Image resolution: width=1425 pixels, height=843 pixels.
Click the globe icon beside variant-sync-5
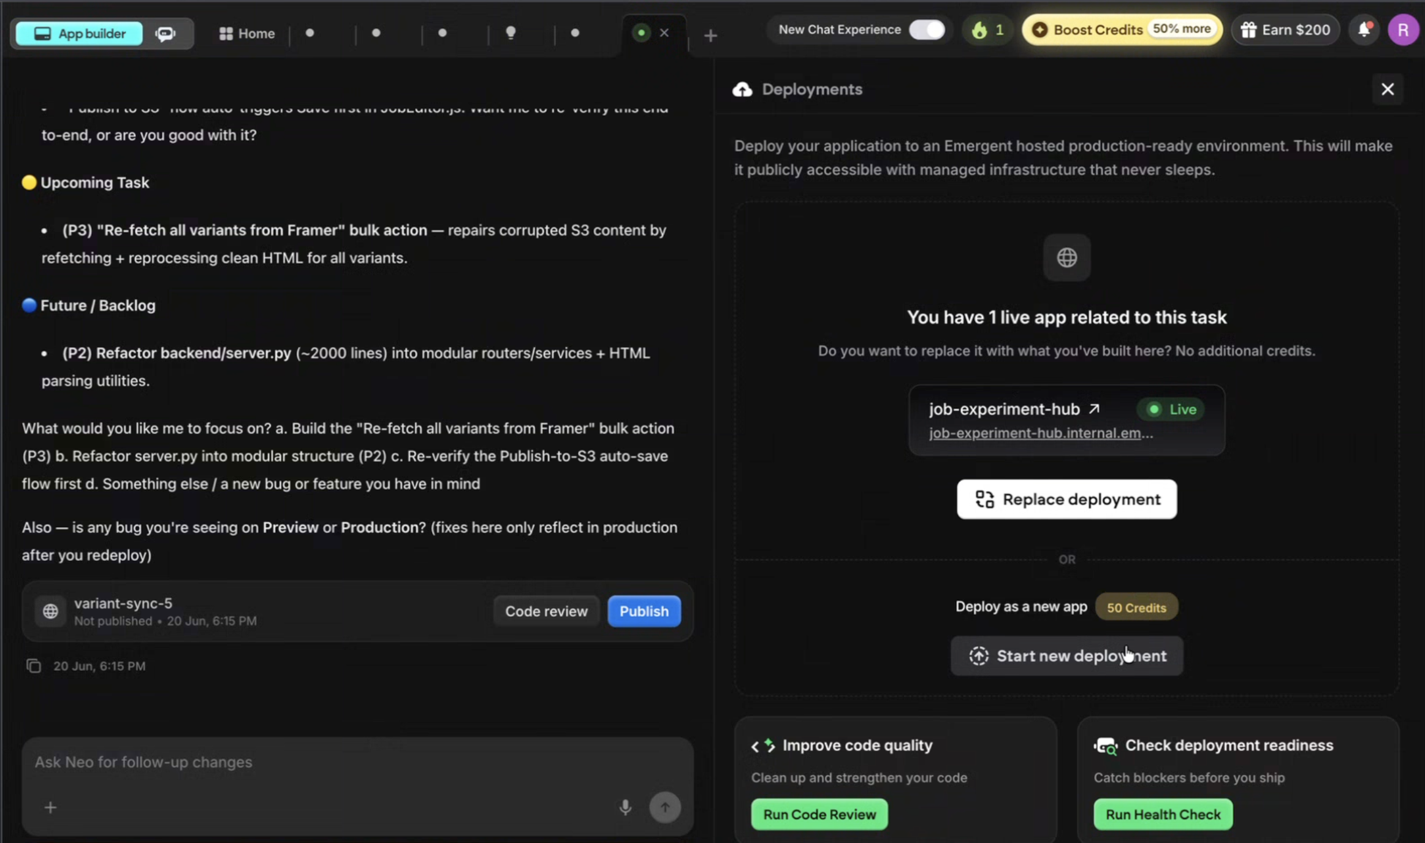[x=50, y=611]
